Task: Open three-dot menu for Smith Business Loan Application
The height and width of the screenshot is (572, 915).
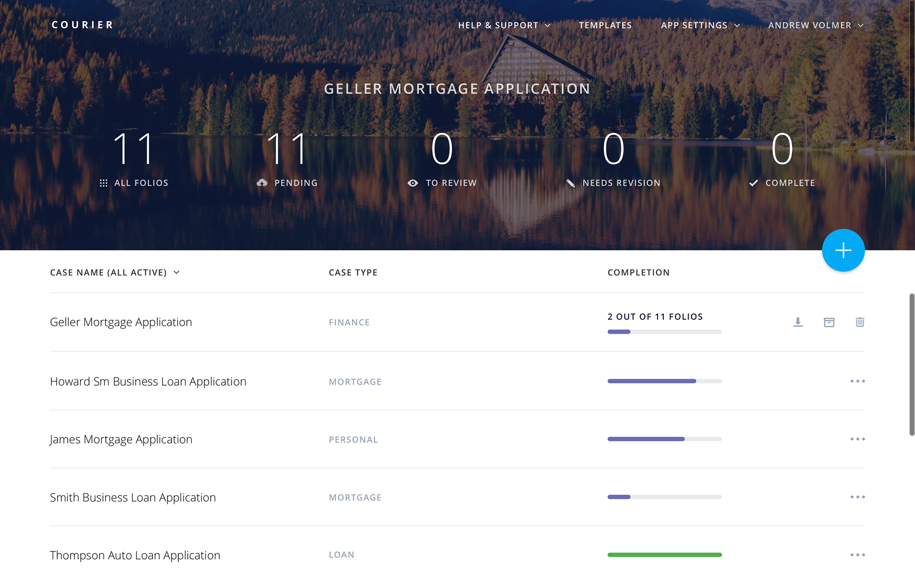Action: point(857,497)
